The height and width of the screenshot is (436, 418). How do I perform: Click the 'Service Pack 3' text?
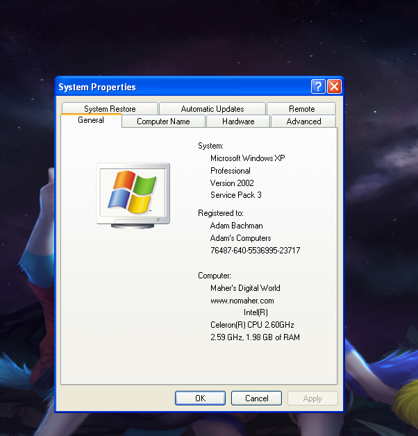click(x=236, y=195)
